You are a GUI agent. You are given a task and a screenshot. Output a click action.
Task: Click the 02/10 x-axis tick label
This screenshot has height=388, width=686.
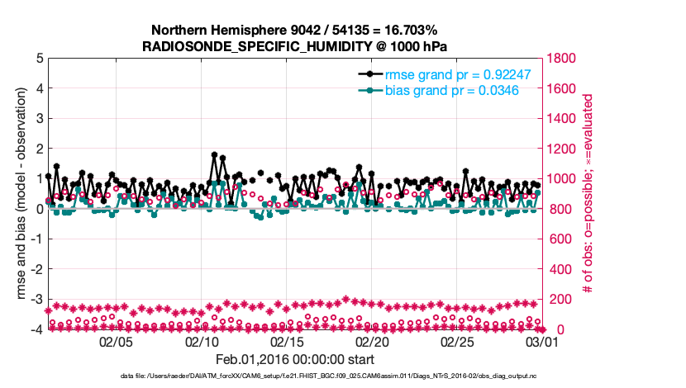(202, 341)
